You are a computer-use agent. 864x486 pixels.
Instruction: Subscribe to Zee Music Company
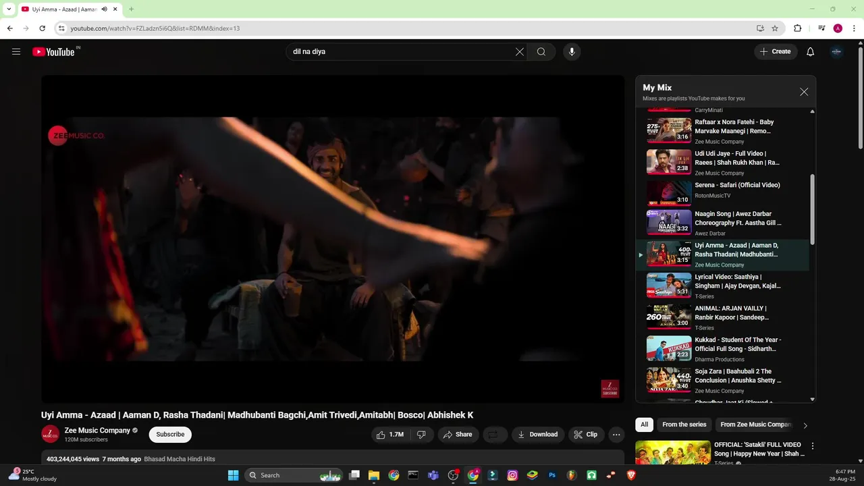pyautogui.click(x=170, y=435)
